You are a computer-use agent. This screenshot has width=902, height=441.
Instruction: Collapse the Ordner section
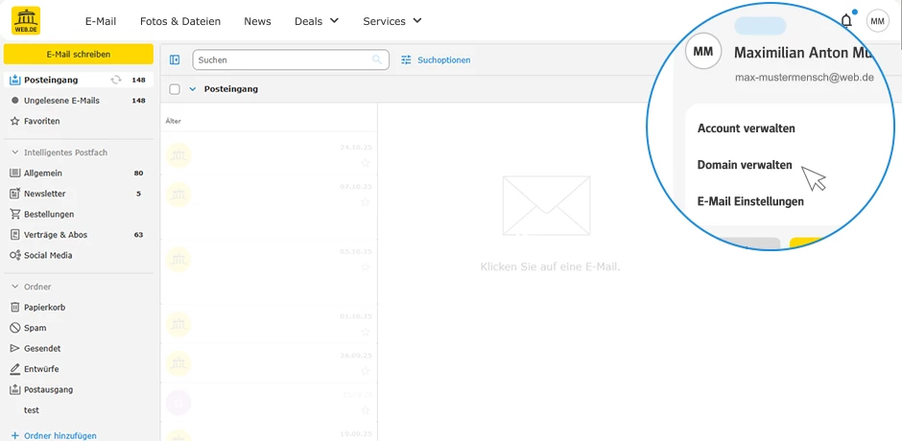(15, 287)
